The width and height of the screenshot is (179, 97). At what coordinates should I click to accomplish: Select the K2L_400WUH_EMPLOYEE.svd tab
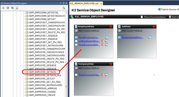[84, 3]
